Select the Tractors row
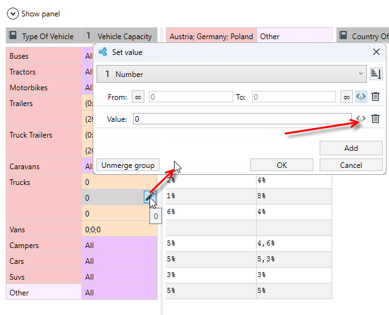 point(44,72)
